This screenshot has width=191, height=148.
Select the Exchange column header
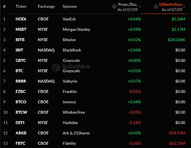pos(46,6)
